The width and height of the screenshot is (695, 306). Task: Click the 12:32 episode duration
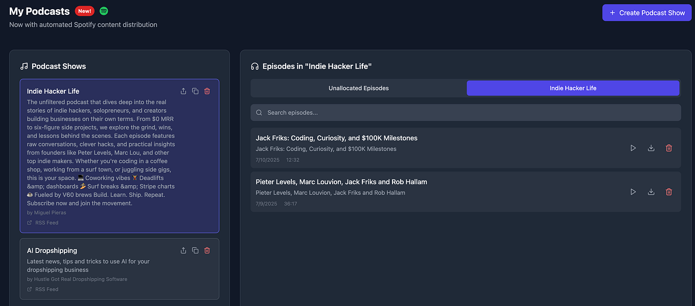coord(293,160)
